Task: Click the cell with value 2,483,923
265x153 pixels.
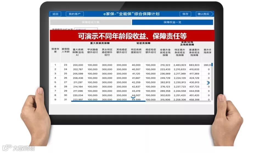Action: (x=180, y=65)
